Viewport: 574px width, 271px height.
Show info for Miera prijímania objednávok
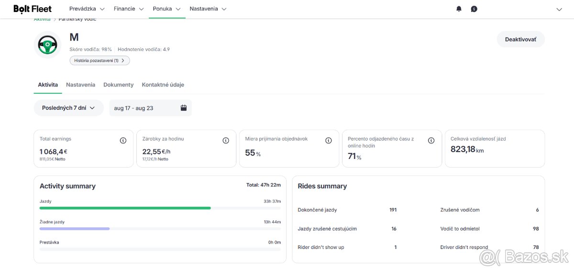coord(329,140)
